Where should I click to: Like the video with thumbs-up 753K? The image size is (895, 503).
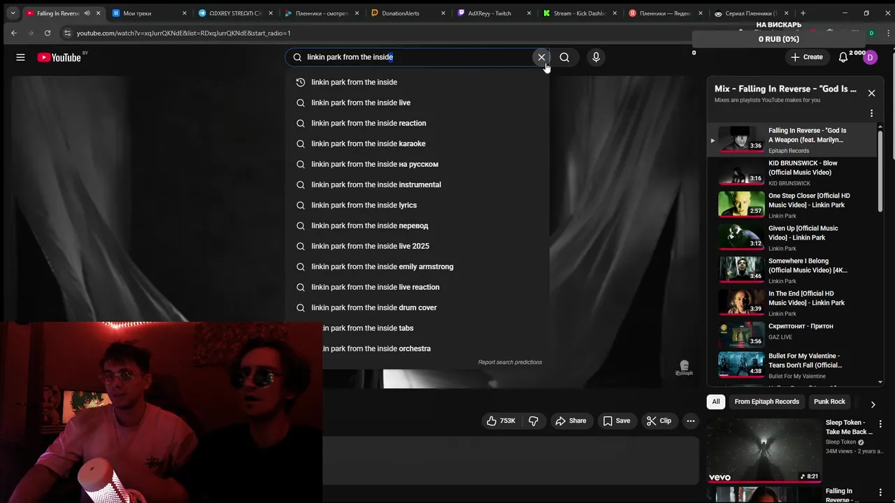coord(501,421)
